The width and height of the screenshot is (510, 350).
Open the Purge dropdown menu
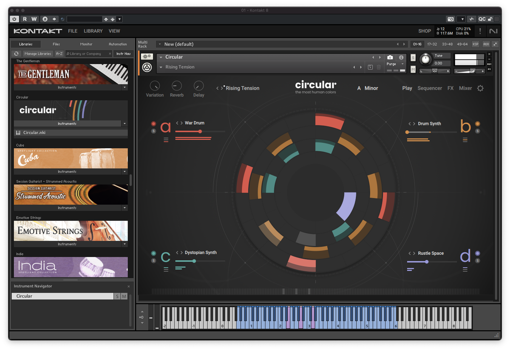click(402, 64)
